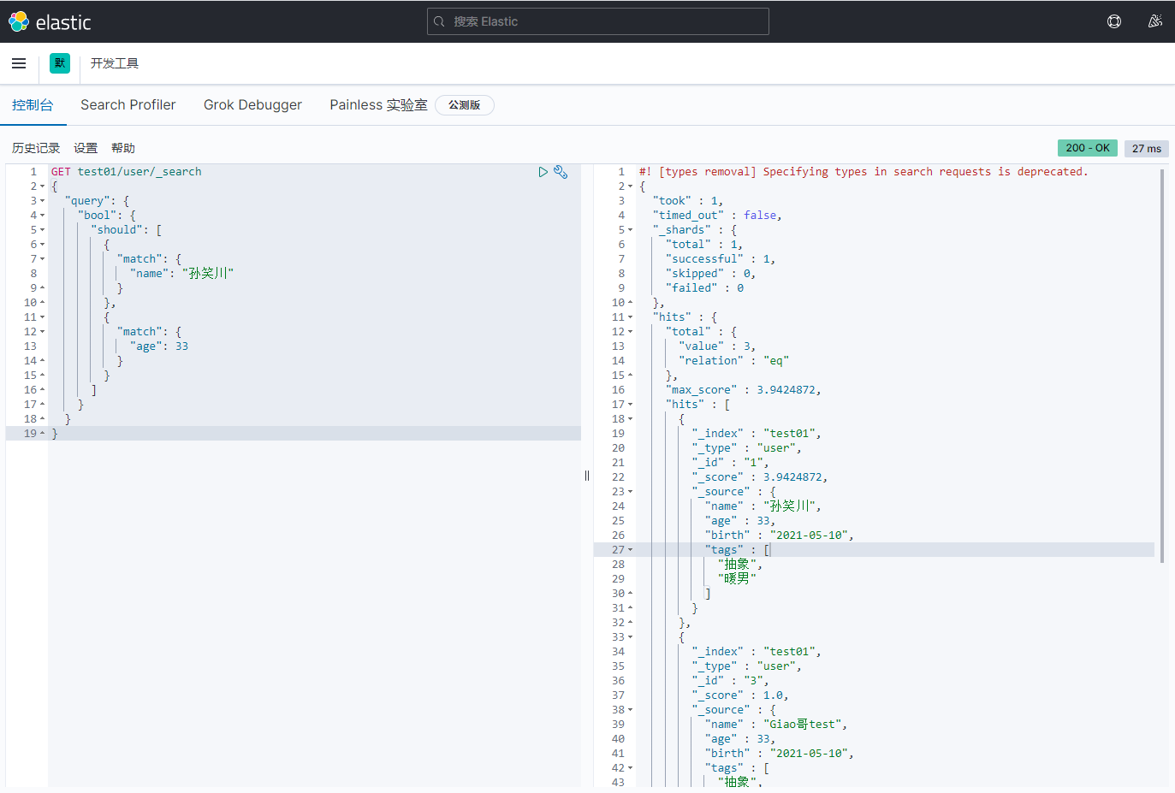The height and width of the screenshot is (793, 1175).
Task: Open 历史记录 history
Action: (x=36, y=148)
